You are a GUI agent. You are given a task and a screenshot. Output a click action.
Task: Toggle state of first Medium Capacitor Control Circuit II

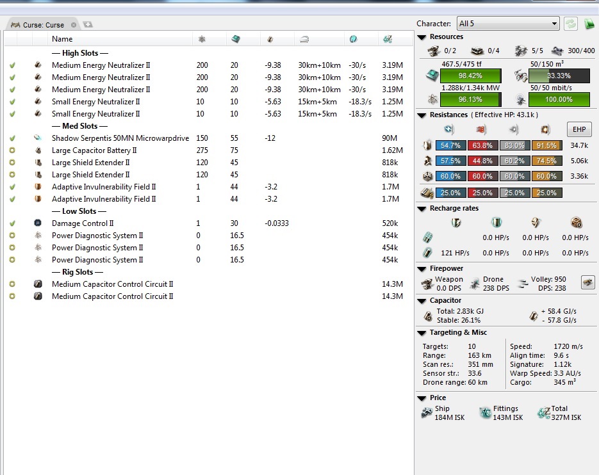(x=12, y=284)
